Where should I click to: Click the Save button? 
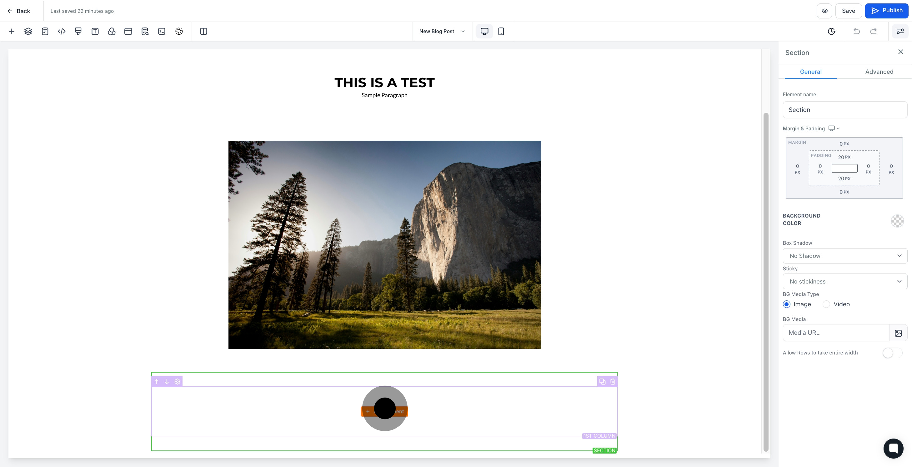pyautogui.click(x=848, y=11)
